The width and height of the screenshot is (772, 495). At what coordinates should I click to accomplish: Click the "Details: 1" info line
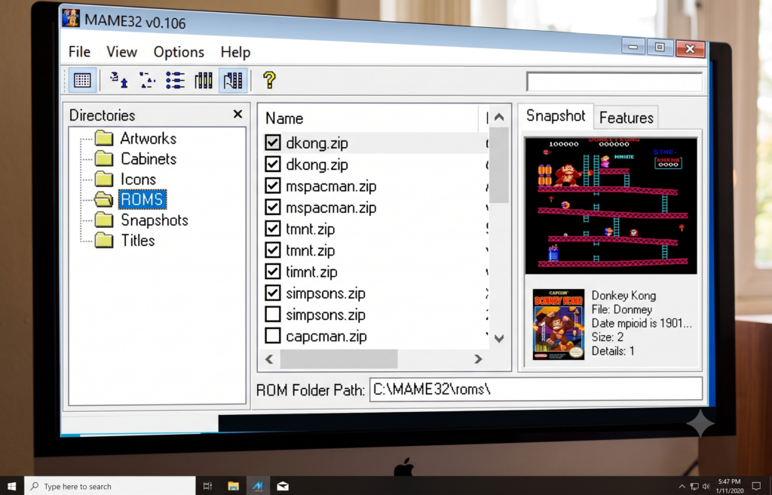613,351
